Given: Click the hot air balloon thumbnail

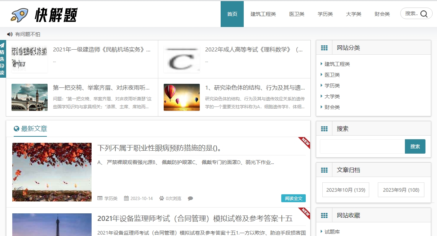Looking at the screenshot, I should [x=182, y=97].
